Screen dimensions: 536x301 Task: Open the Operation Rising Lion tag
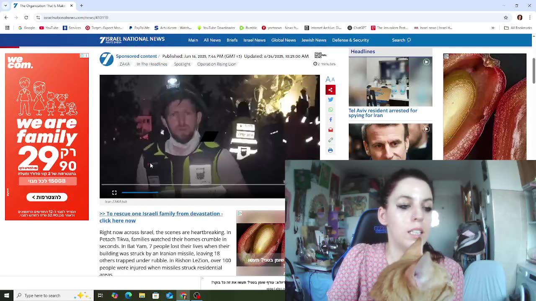(216, 64)
